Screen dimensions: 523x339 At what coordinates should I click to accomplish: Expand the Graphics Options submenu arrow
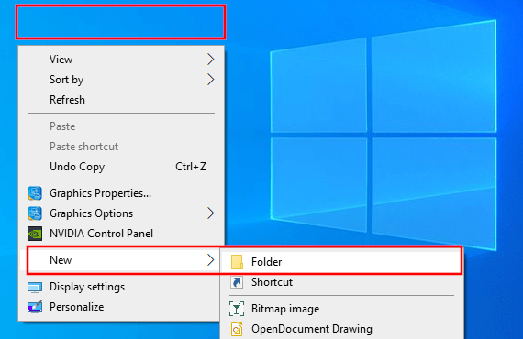pos(210,213)
